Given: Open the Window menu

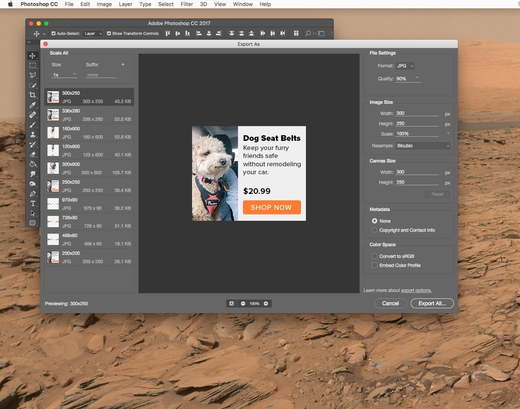Looking at the screenshot, I should [243, 4].
